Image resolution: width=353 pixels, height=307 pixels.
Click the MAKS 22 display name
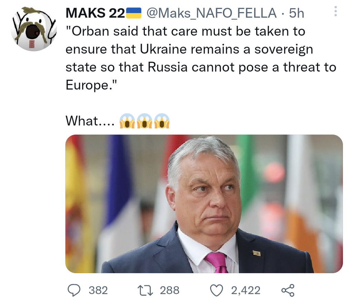(95, 13)
